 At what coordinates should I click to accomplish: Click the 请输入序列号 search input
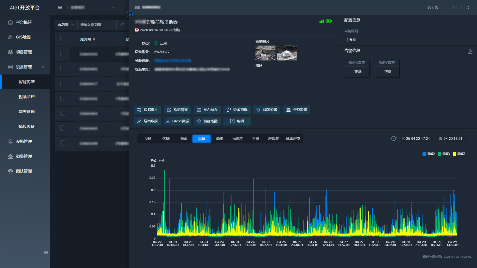(97, 25)
